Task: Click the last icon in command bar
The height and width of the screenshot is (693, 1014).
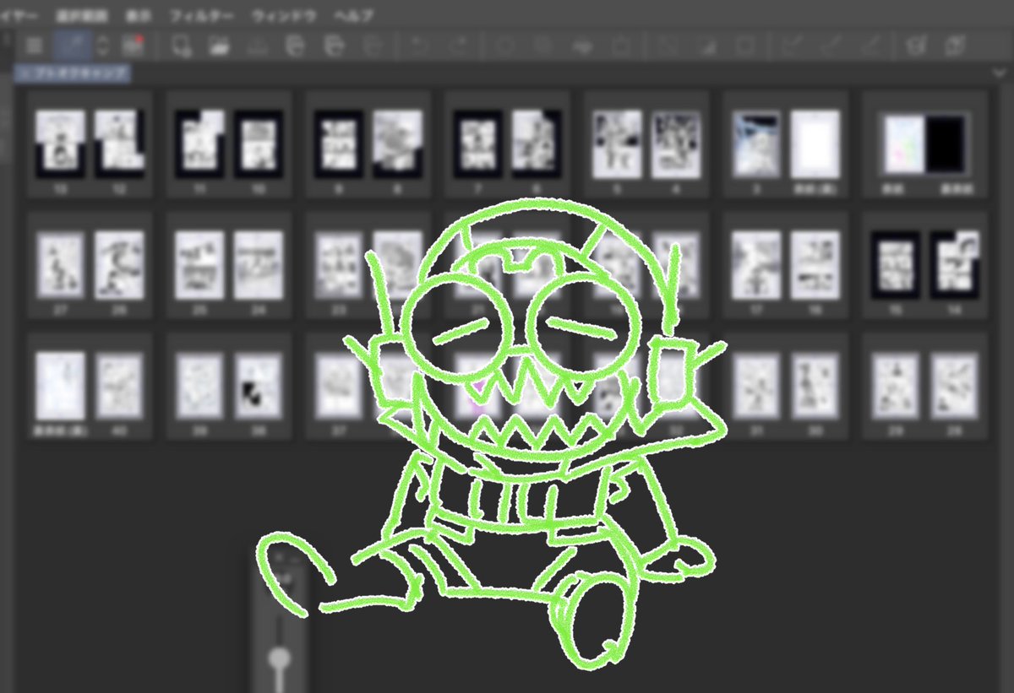Action: pyautogui.click(x=953, y=46)
